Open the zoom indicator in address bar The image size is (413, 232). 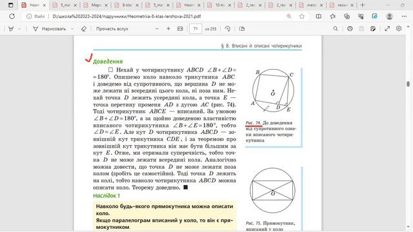[289, 16]
